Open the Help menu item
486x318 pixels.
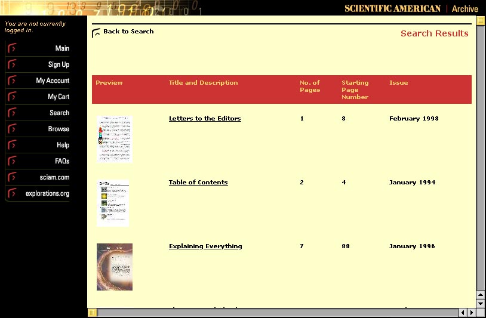click(x=63, y=145)
